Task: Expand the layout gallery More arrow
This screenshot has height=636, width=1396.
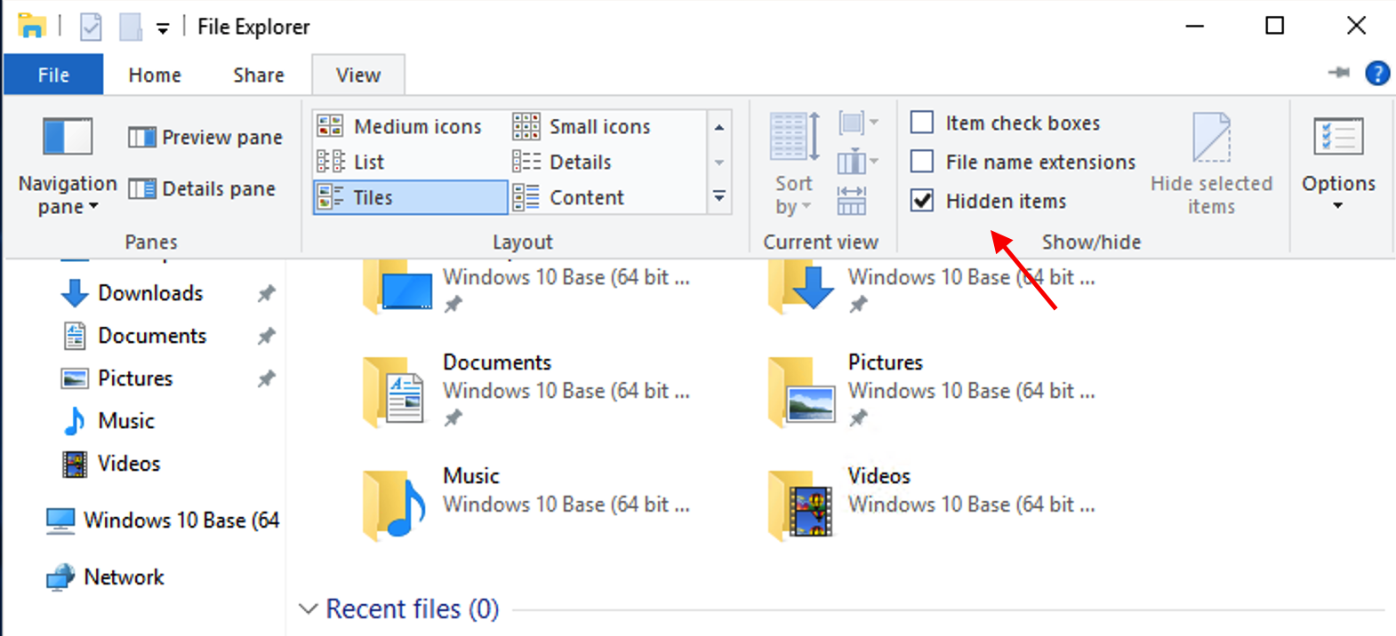Action: pyautogui.click(x=719, y=196)
